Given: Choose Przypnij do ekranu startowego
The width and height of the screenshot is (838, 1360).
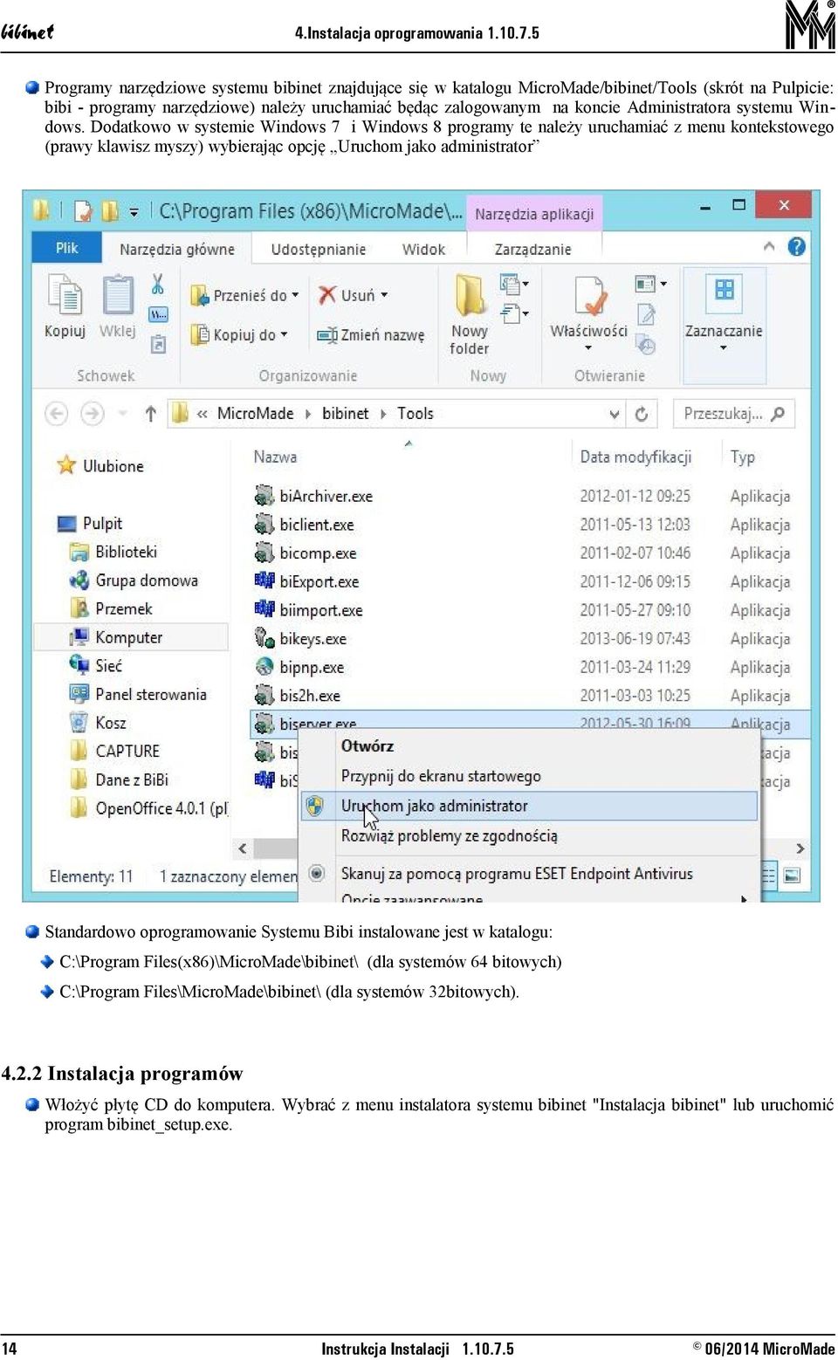Looking at the screenshot, I should [441, 776].
